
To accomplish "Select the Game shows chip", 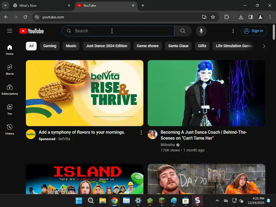I will (148, 46).
